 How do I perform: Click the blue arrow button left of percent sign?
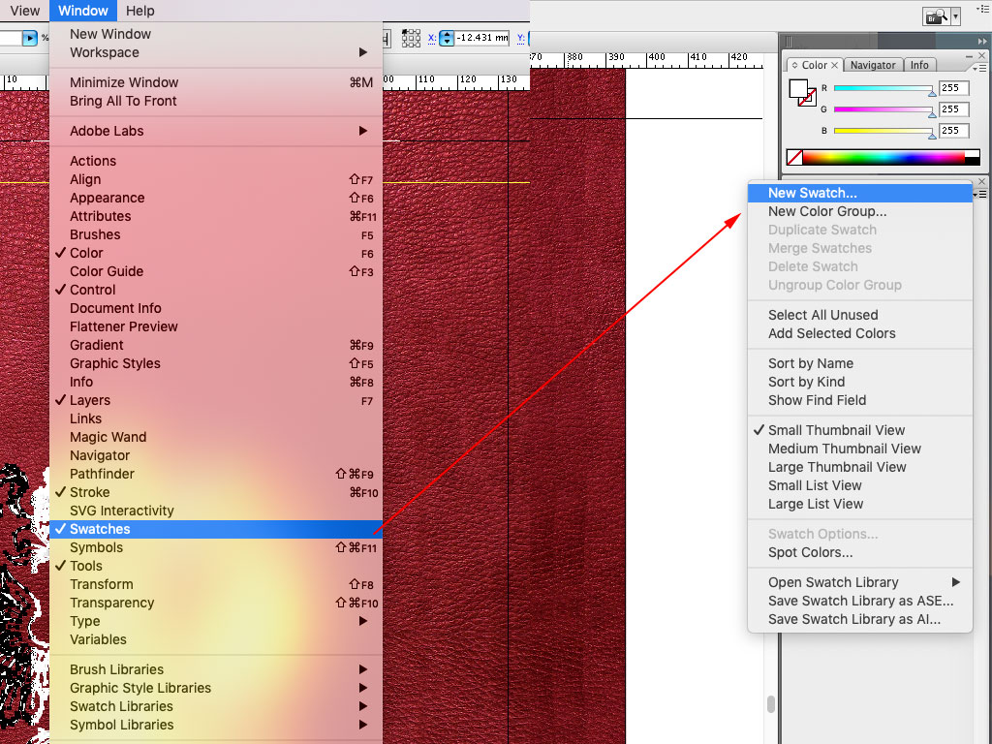[30, 38]
